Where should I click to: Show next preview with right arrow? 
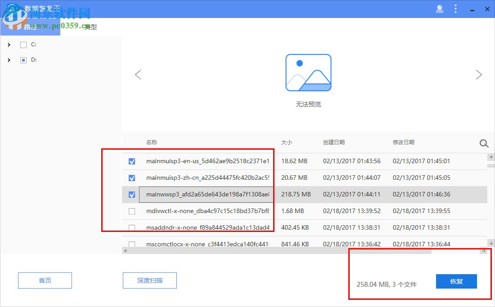(479, 75)
